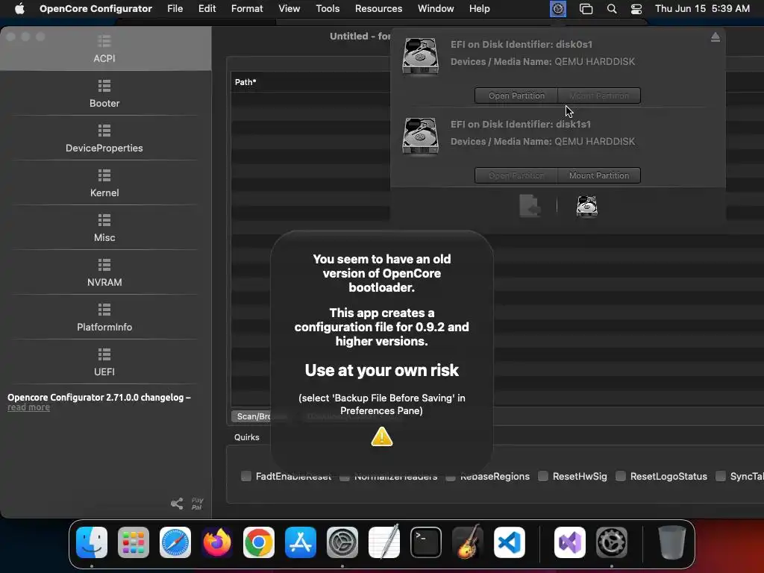
Task: Follow the changelog read more link
Action: [x=28, y=407]
